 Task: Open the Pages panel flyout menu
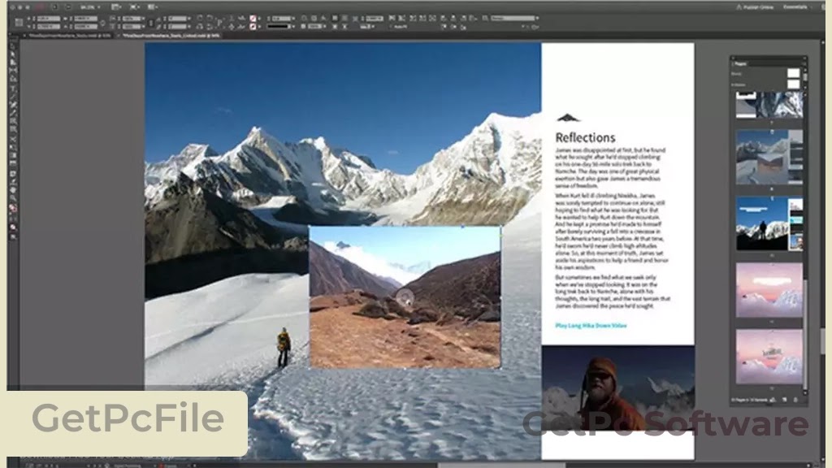[x=804, y=63]
